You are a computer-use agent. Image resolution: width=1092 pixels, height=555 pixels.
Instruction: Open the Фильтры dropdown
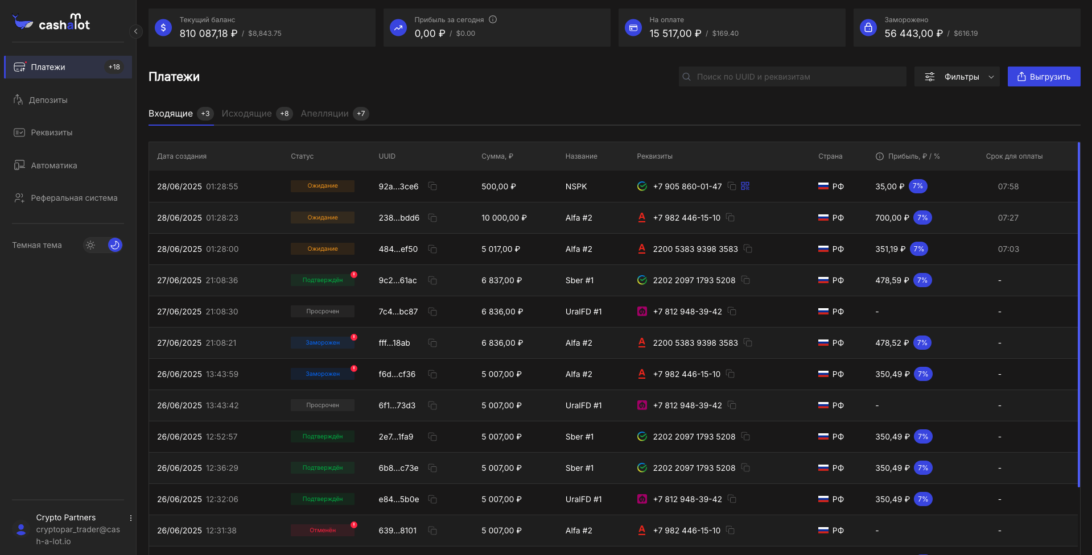[x=957, y=77]
